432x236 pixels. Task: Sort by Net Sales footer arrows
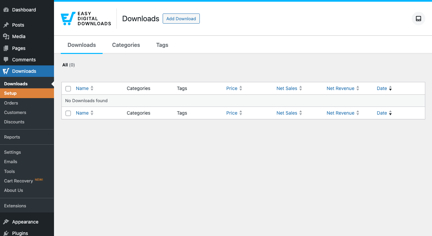click(300, 113)
